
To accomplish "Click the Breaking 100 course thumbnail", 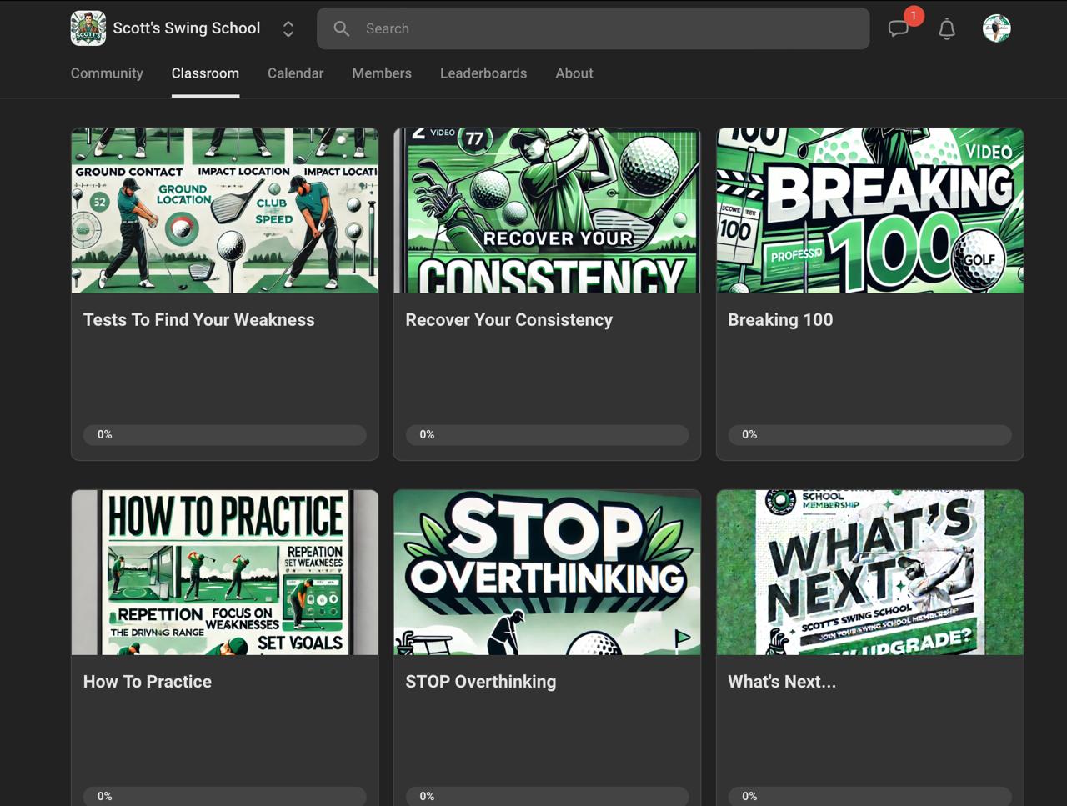I will coord(869,210).
